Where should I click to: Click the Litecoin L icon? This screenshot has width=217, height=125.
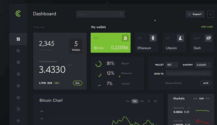pyautogui.click(x=181, y=38)
